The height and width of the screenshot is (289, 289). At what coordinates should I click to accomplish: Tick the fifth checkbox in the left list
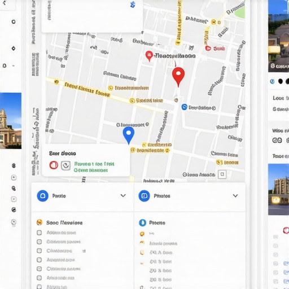pos(39,269)
